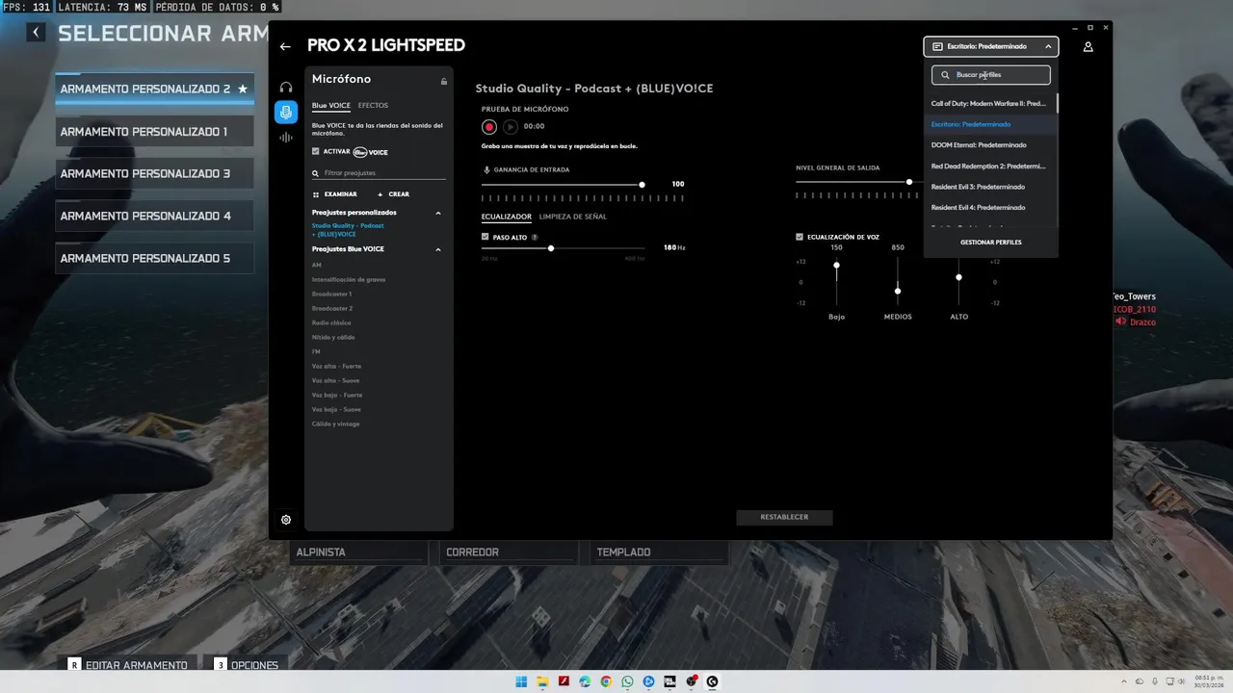Open the user account icon
Screen dimensions: 1233x693
(1088, 46)
